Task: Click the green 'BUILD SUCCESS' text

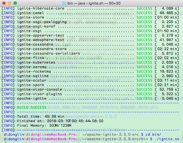Action: pyautogui.click(x=32, y=108)
